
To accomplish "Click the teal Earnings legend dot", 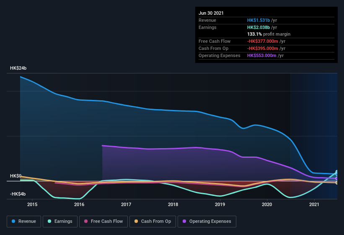I will 49,221.
